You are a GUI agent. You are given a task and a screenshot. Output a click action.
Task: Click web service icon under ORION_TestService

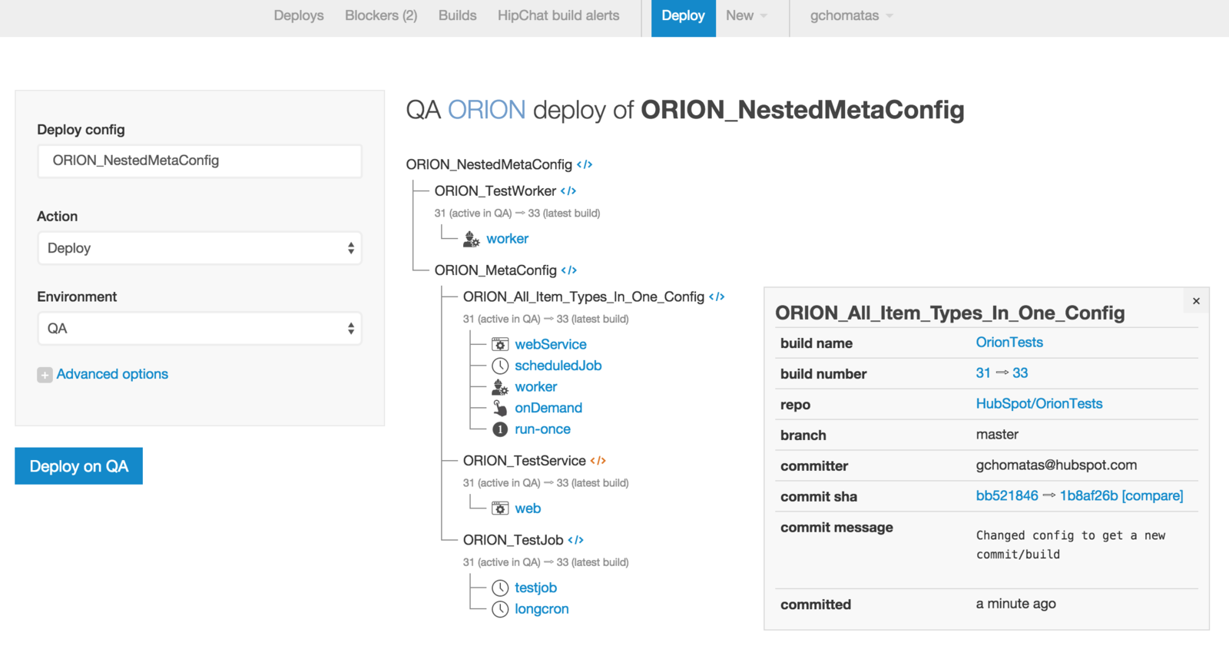coord(500,508)
